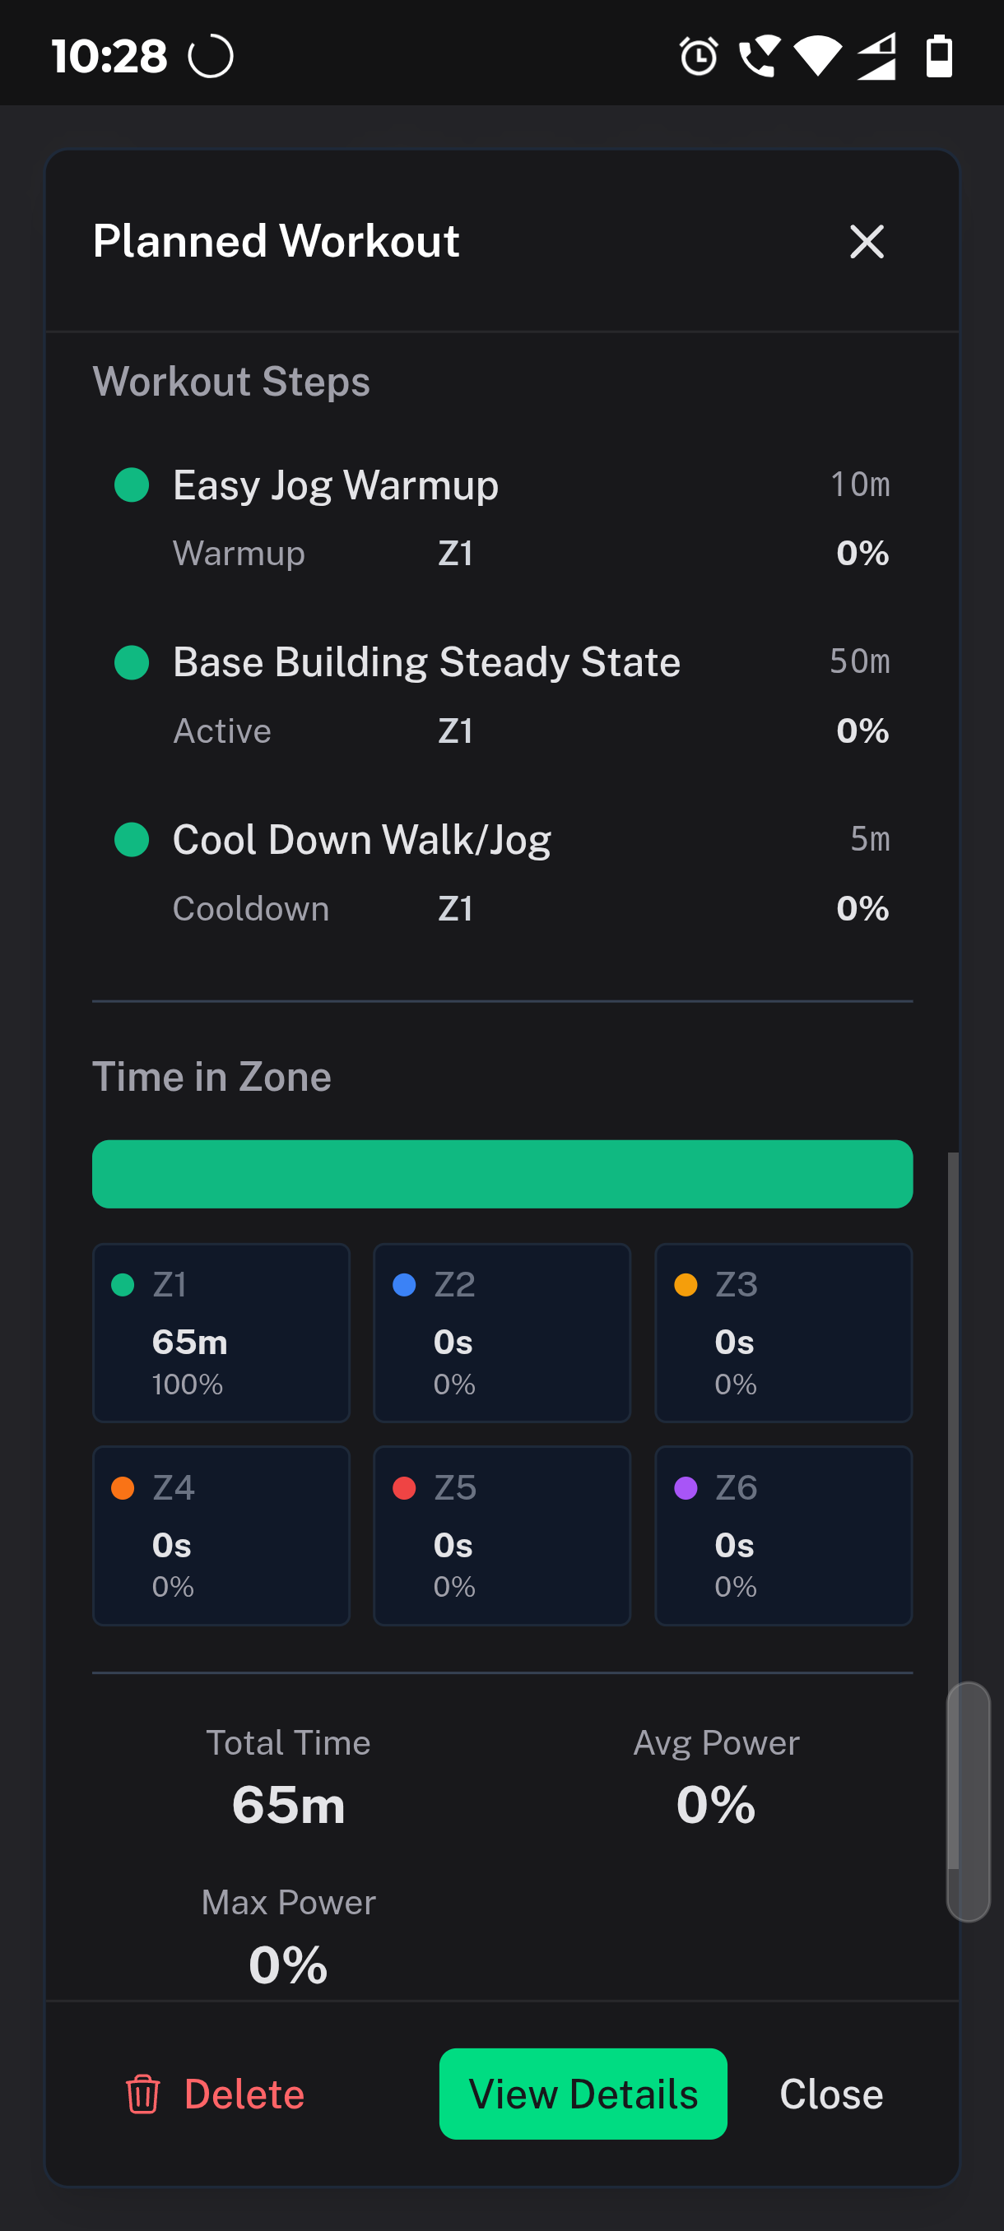The height and width of the screenshot is (2231, 1004).
Task: Select the Z1 zone card showing 65m
Action: [221, 1333]
